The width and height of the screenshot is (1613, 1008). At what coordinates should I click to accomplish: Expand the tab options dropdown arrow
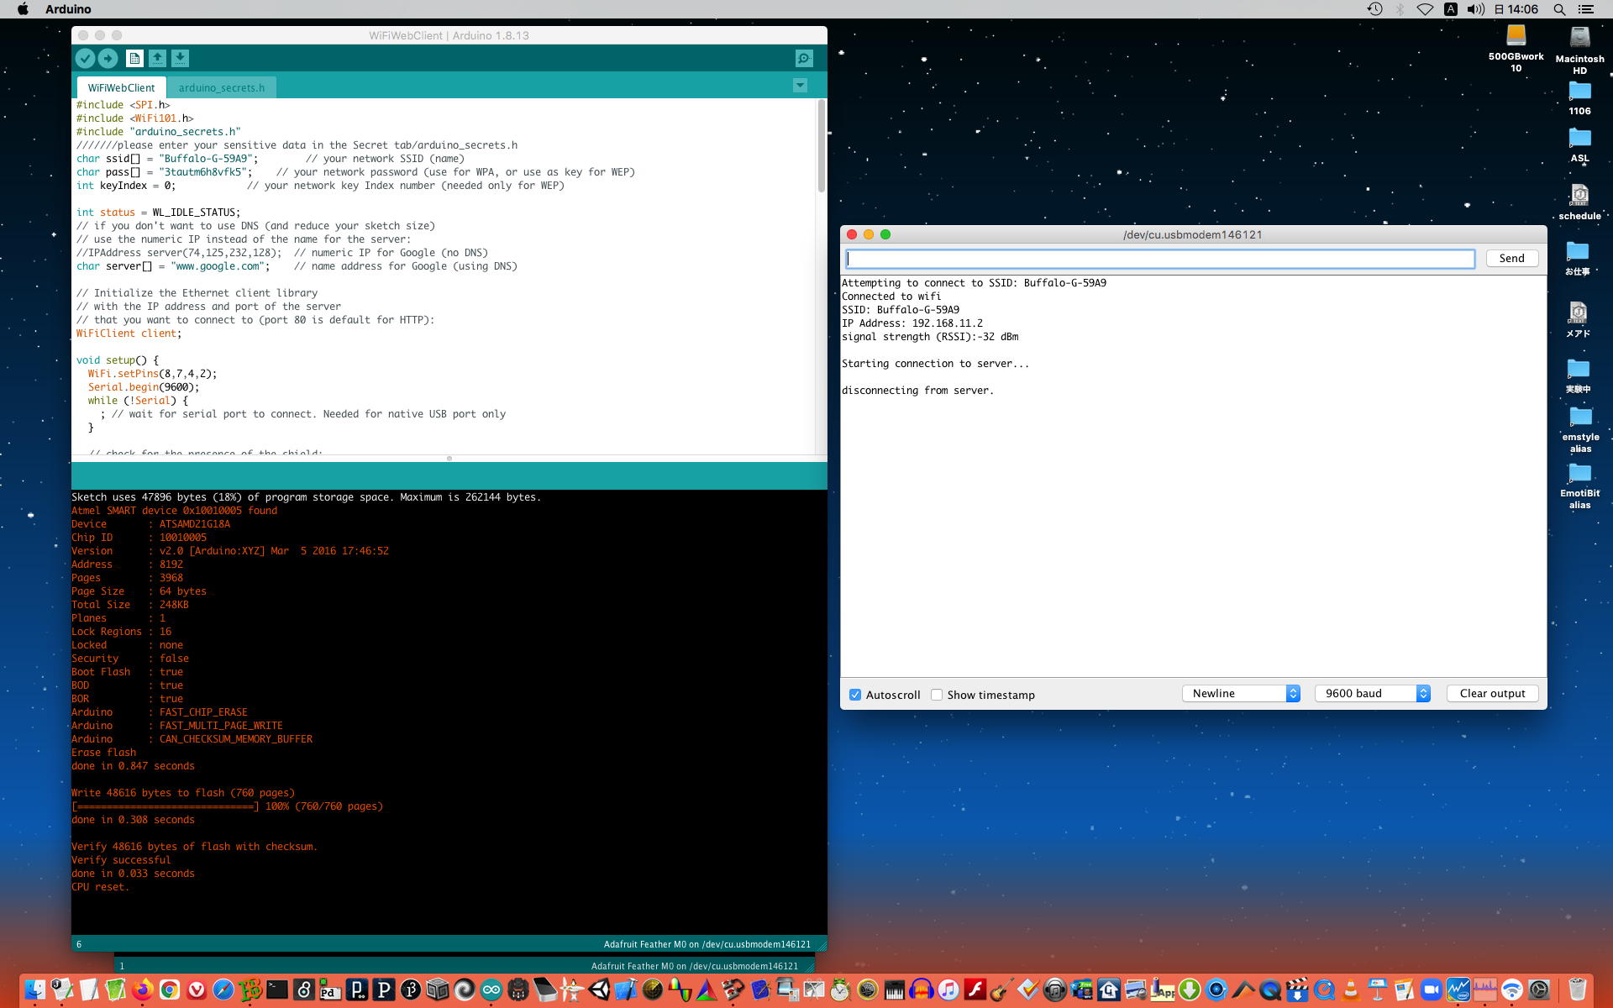(800, 86)
